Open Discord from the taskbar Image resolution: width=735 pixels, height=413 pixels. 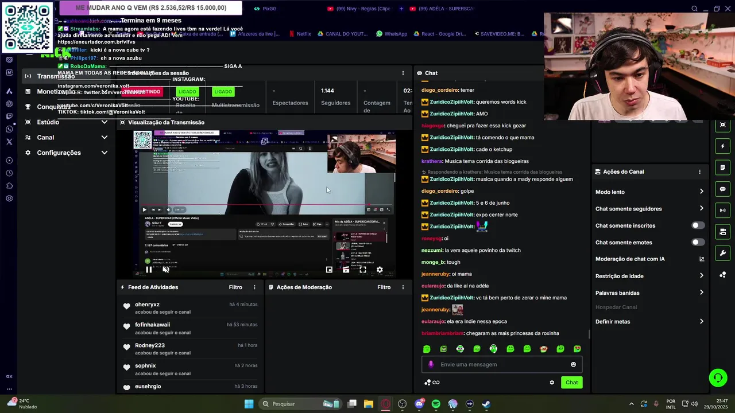[x=419, y=404]
